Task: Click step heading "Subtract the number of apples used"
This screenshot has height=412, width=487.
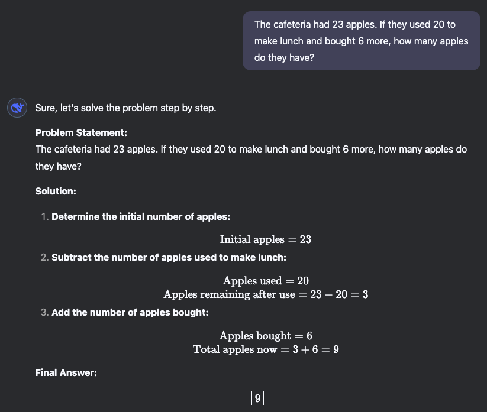Action: click(x=169, y=258)
